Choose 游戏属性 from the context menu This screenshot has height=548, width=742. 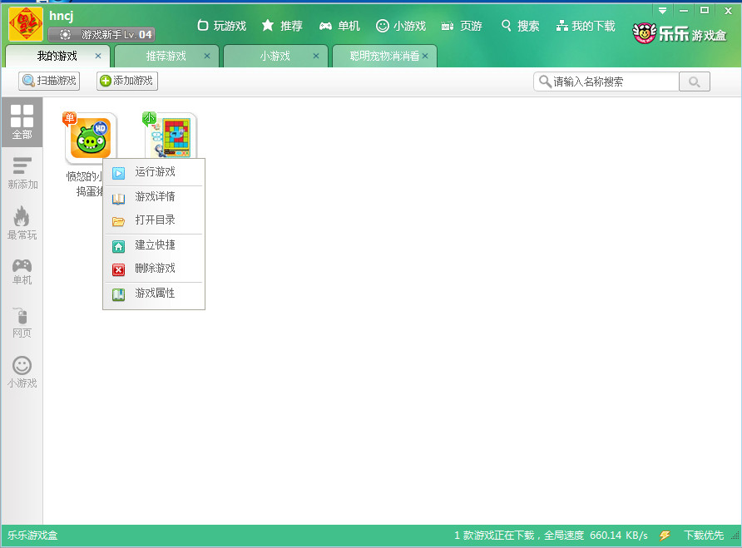tap(154, 294)
